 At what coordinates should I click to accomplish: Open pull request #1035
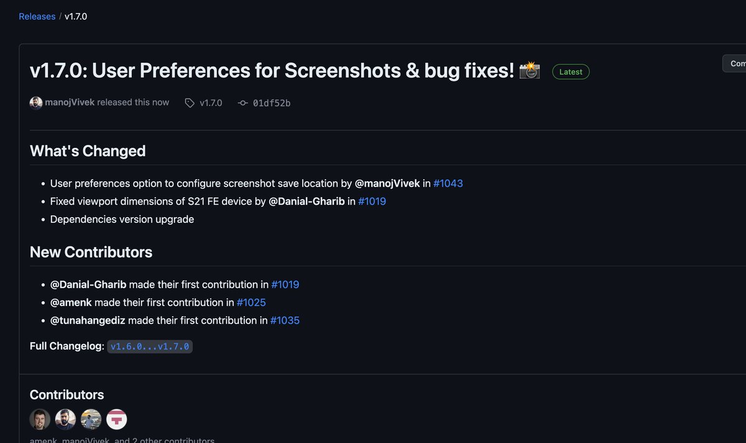(x=285, y=320)
